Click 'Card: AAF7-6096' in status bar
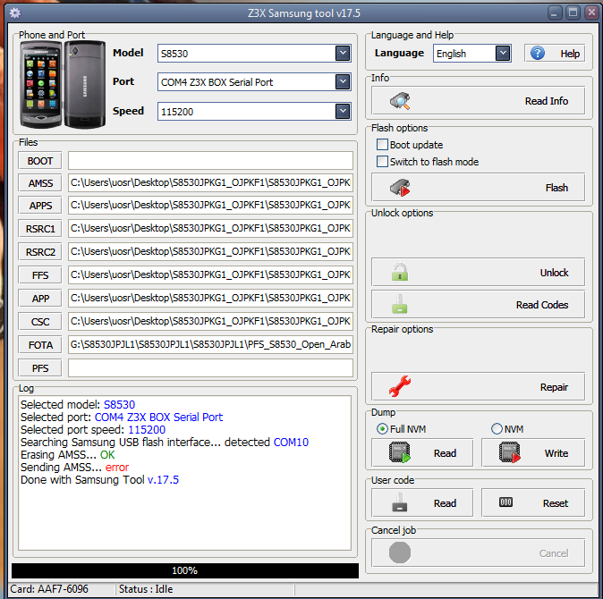603x599 pixels. click(49, 588)
